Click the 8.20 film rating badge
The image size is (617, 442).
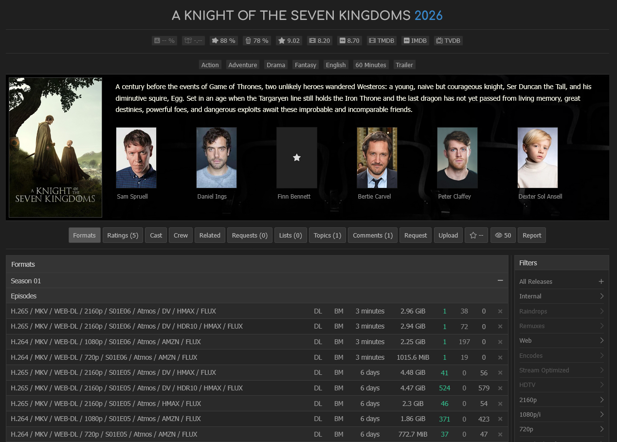coord(320,40)
